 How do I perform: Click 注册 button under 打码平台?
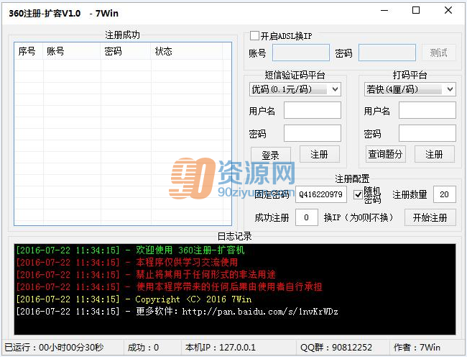(434, 154)
